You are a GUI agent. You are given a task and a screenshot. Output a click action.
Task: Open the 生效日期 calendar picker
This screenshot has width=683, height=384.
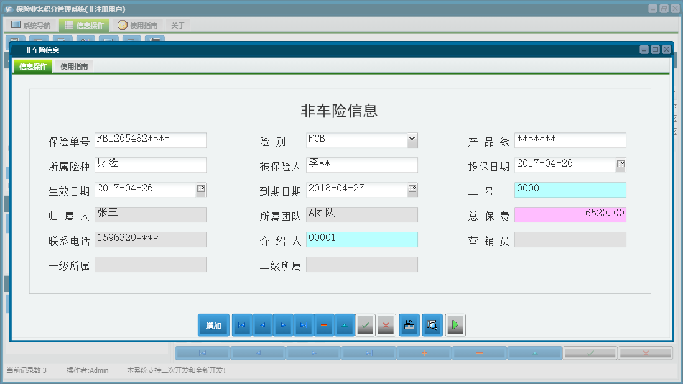[200, 190]
